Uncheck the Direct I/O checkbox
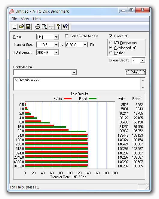 [111, 36]
